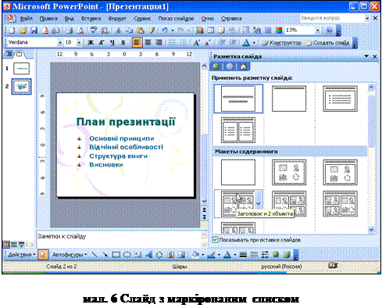Click the Open file folder icon

pyautogui.click(x=23, y=30)
